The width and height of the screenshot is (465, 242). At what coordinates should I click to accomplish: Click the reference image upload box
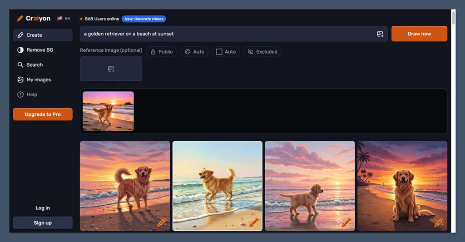pos(111,69)
